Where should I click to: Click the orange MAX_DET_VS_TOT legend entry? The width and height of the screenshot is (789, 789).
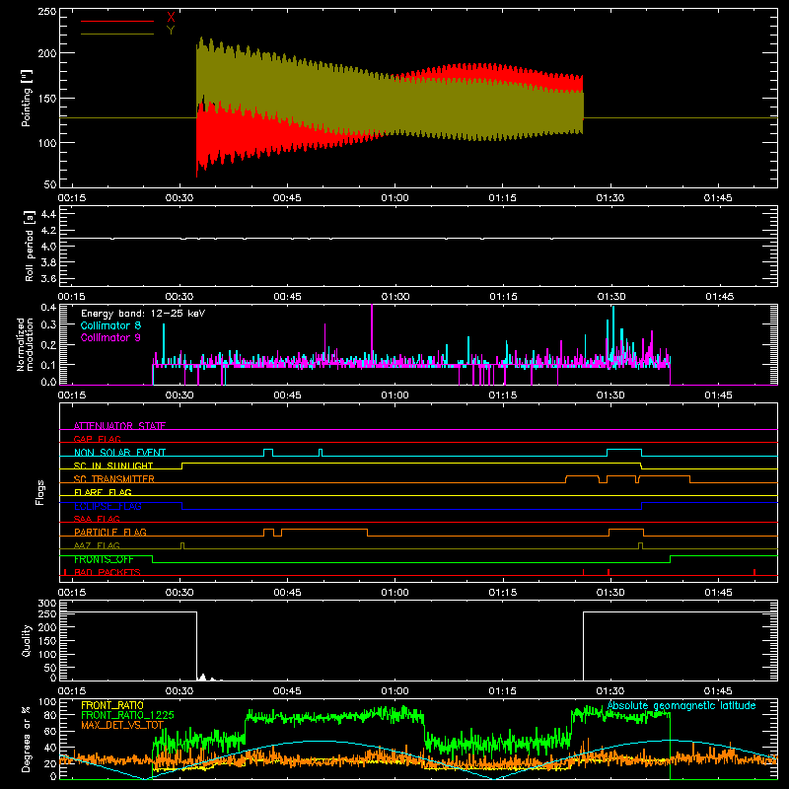(x=122, y=725)
